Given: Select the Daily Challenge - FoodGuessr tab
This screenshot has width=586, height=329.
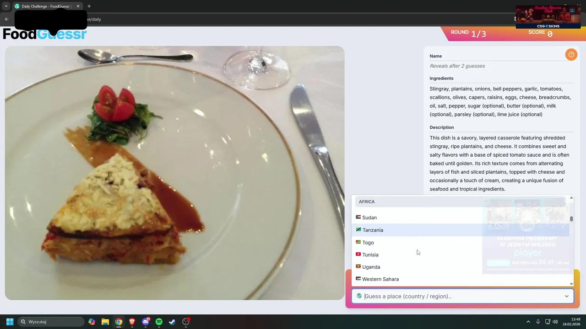Looking at the screenshot, I should [x=47, y=6].
